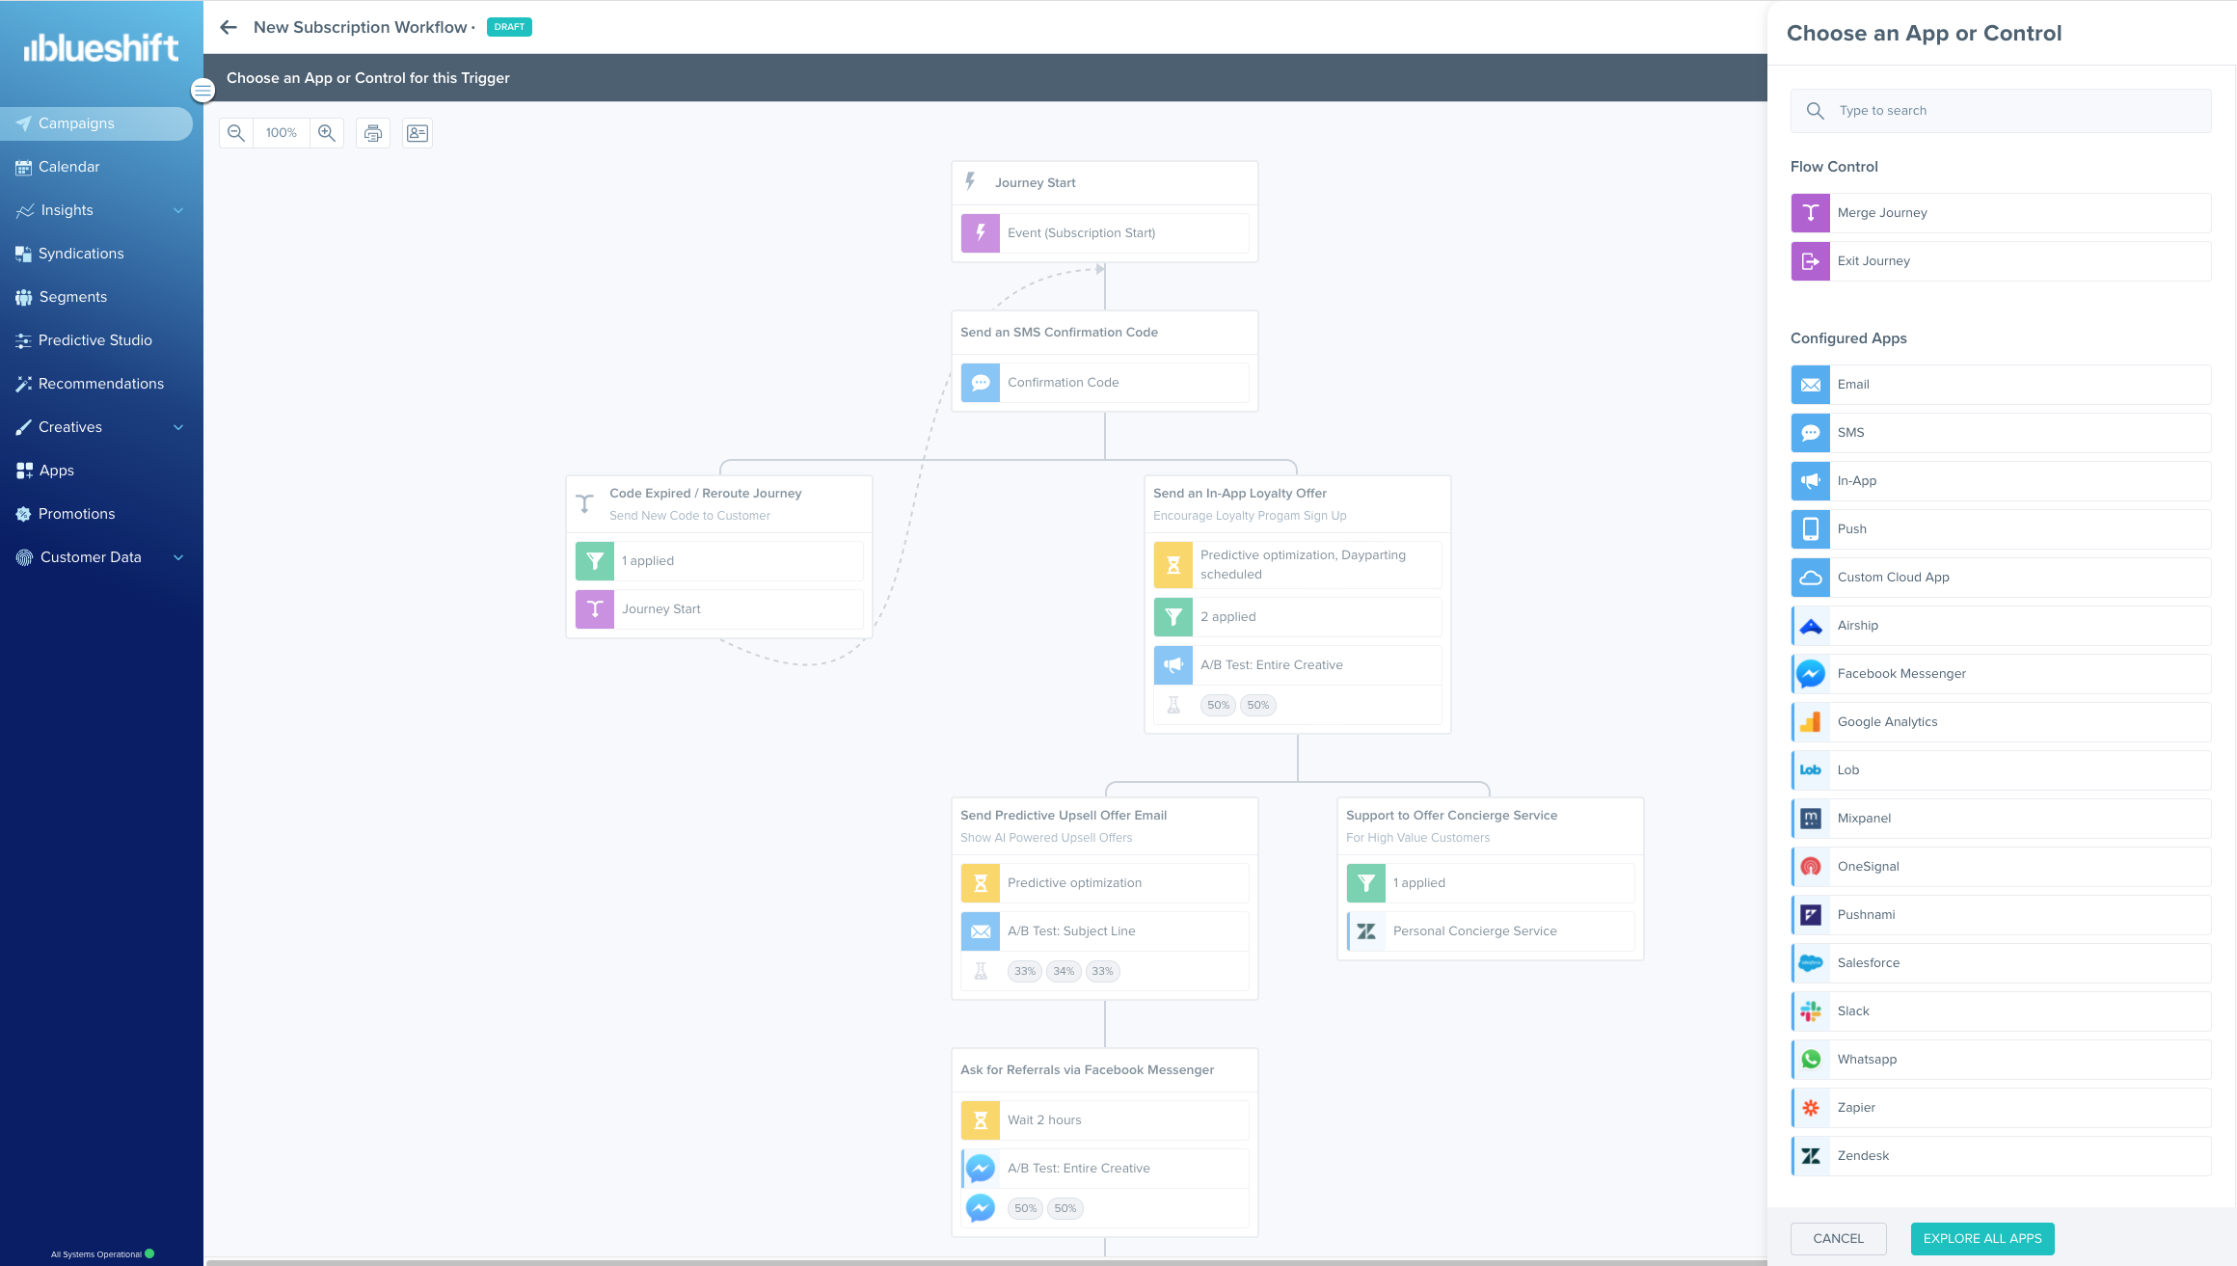Choose the Airship app icon
This screenshot has height=1266, width=2237.
pos(1811,626)
